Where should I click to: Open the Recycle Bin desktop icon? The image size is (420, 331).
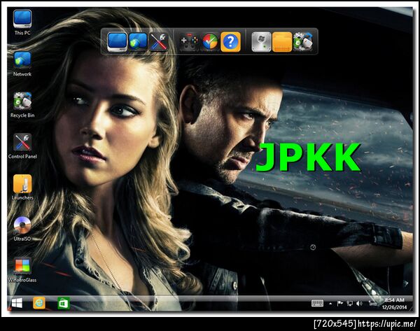(x=22, y=105)
